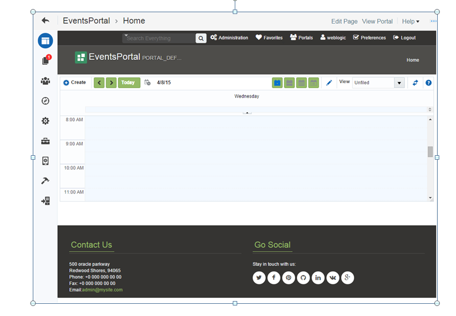456x316 pixels.
Task: Open the documents icon with red badge
Action: [46, 60]
